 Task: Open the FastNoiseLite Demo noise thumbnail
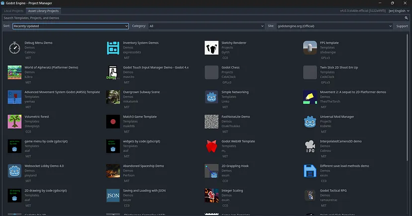211,122
